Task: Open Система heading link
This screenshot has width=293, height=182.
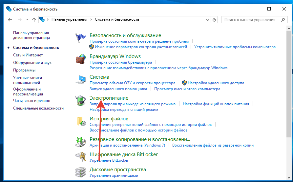Action: [x=99, y=77]
